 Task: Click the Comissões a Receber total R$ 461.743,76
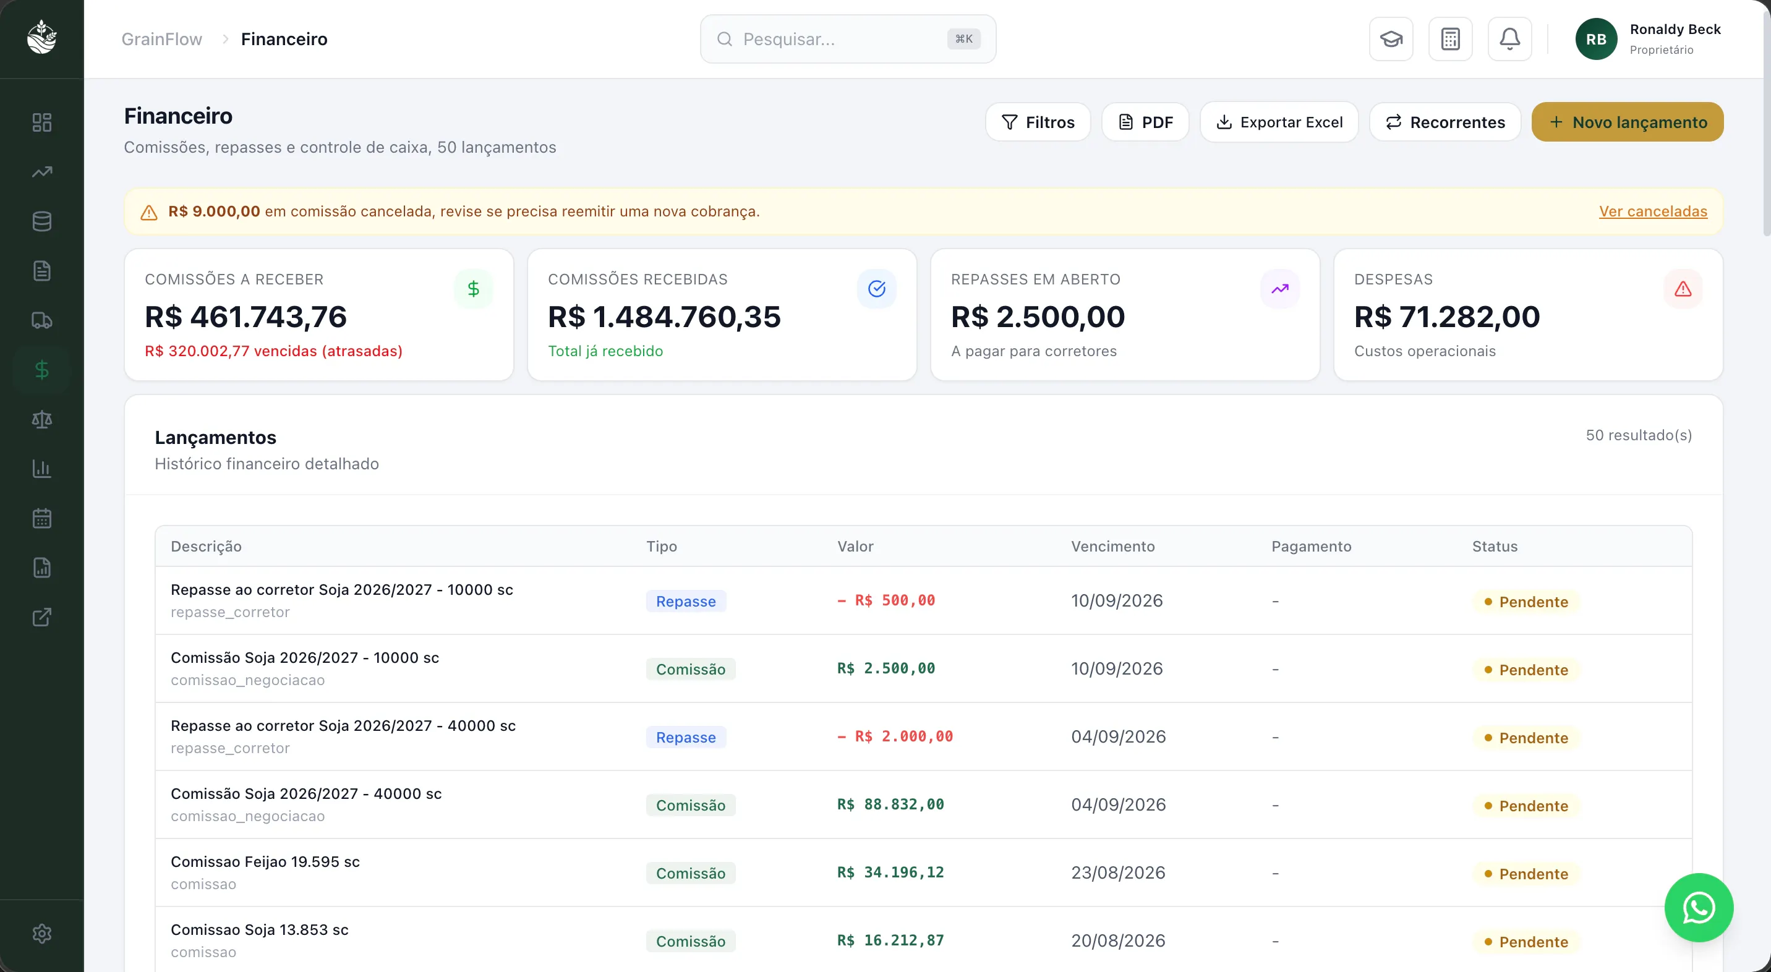(245, 317)
